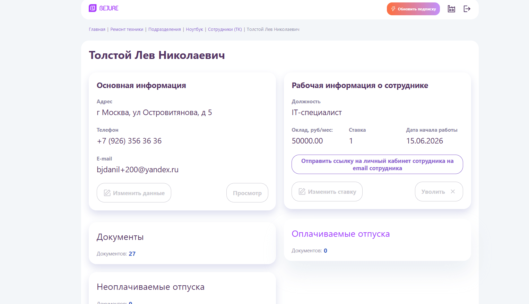The width and height of the screenshot is (529, 304).
Task: Click the Адрес field label
Action: [104, 102]
